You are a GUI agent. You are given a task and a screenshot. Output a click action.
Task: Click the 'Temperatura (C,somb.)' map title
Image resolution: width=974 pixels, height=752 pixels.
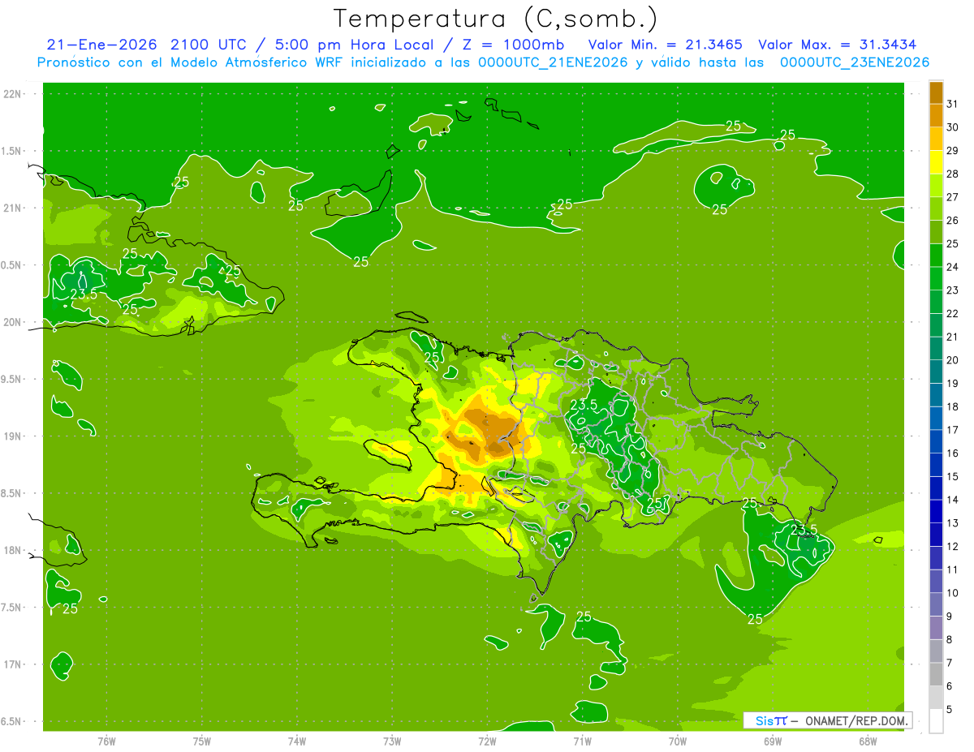496,19
